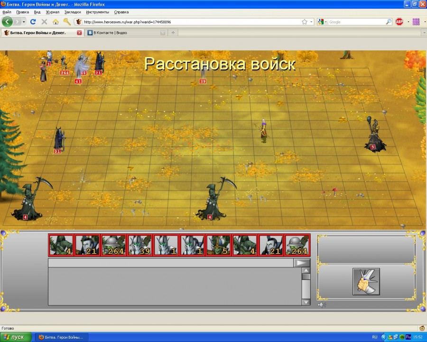Open the Битва. Герои Войны taskbar item

pyautogui.click(x=62, y=337)
